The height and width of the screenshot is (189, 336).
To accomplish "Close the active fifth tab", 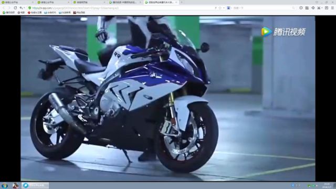I will pos(176,2).
